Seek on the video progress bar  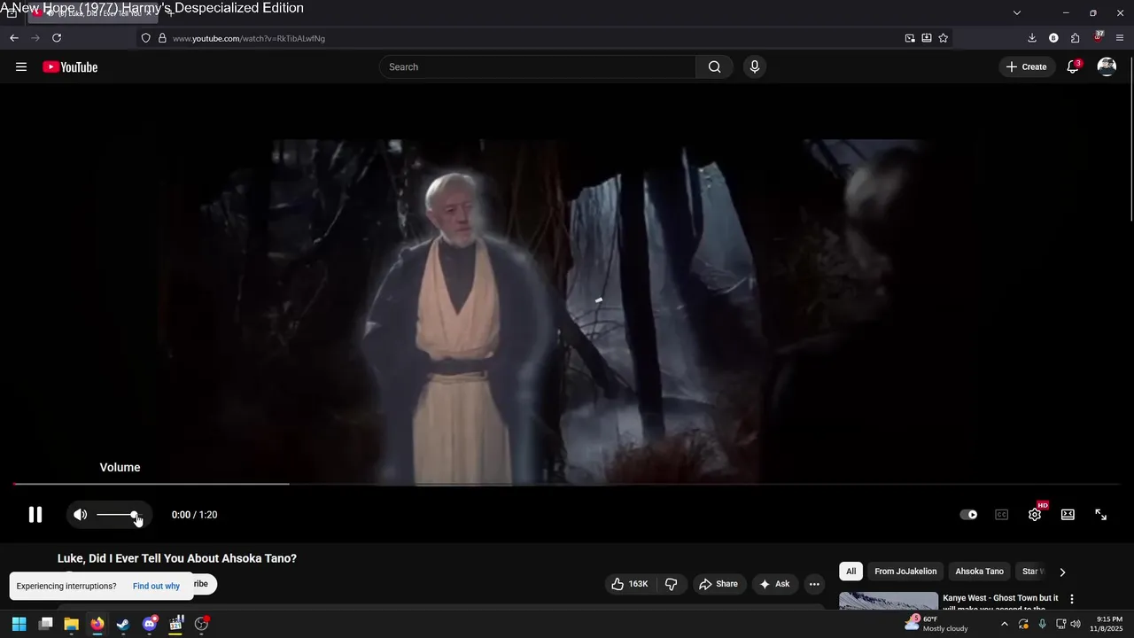coord(567,484)
